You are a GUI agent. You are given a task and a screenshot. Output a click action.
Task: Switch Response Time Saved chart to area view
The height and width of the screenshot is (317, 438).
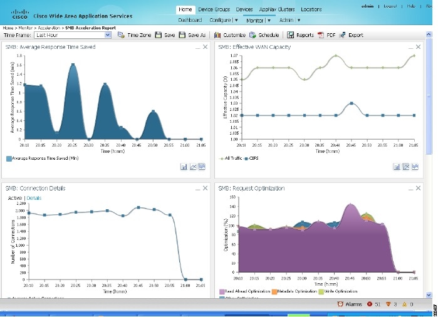[202, 167]
